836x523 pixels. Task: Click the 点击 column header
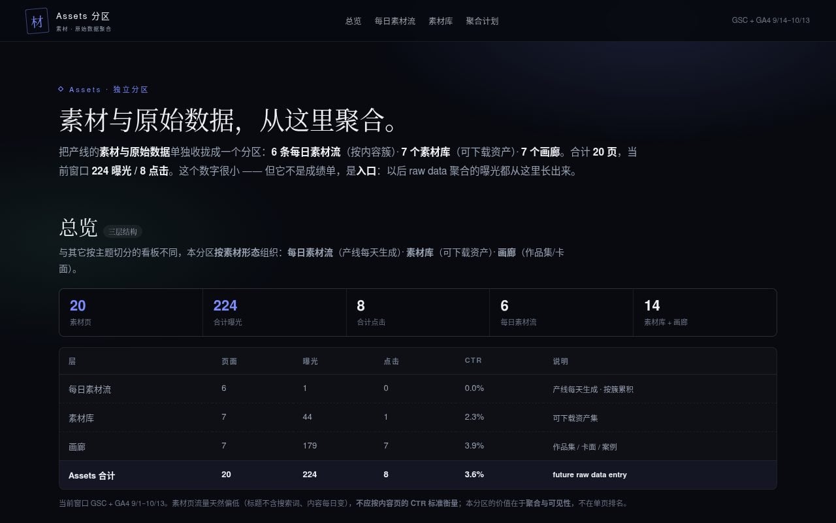(x=391, y=361)
